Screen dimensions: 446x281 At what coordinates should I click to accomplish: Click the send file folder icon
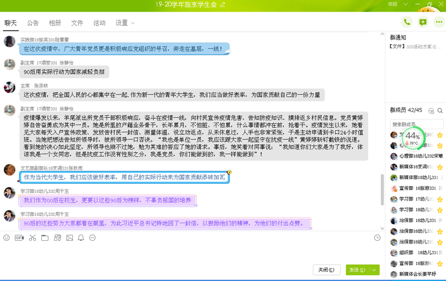[x=45, y=238]
